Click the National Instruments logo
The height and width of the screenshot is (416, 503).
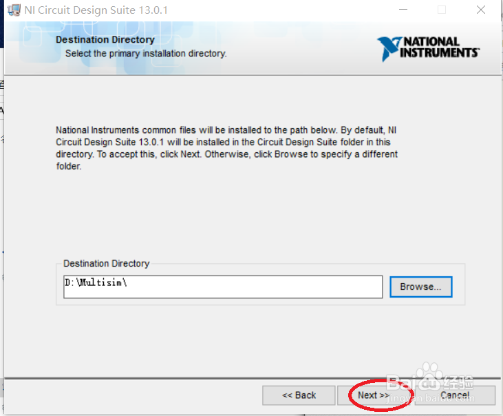(x=428, y=48)
